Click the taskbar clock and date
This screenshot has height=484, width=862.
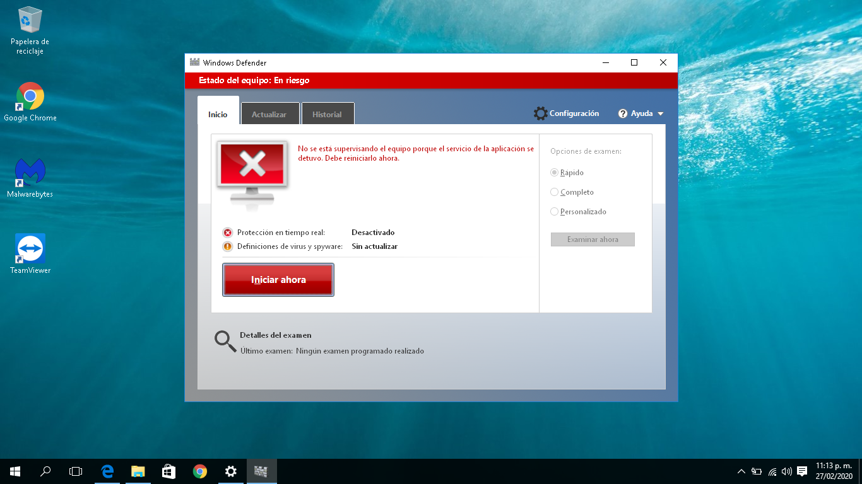point(834,471)
